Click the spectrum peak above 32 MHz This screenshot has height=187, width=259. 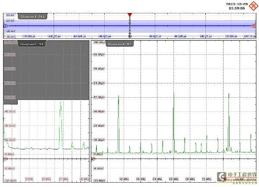118,124
